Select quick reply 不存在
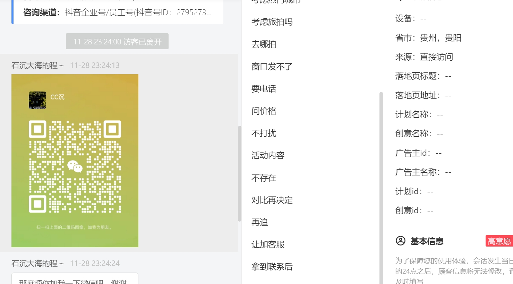This screenshot has height=284, width=513. [x=264, y=178]
